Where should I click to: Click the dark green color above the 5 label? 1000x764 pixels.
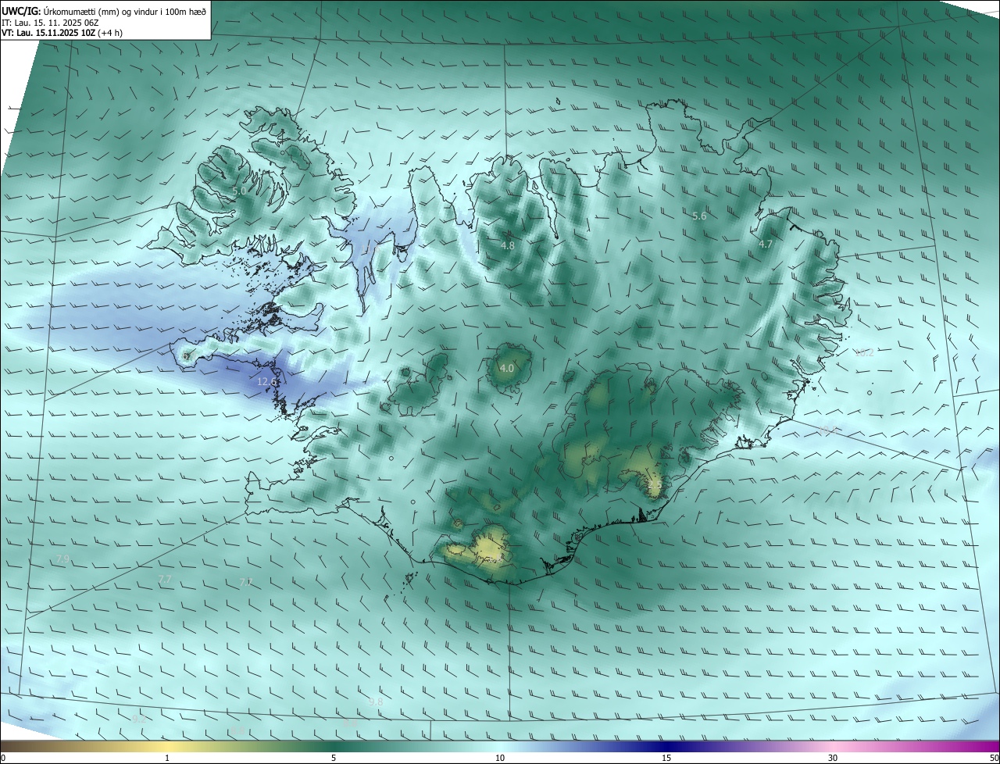[334, 747]
